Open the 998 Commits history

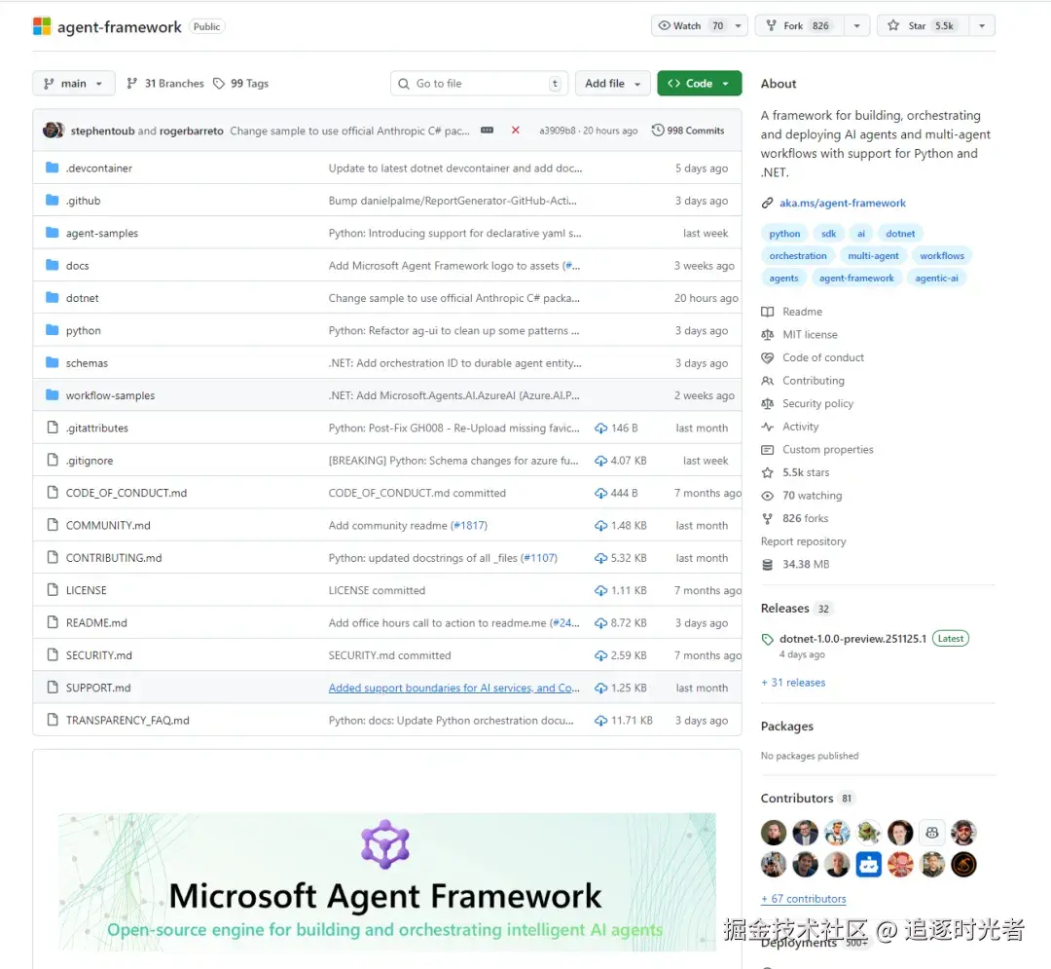point(688,130)
